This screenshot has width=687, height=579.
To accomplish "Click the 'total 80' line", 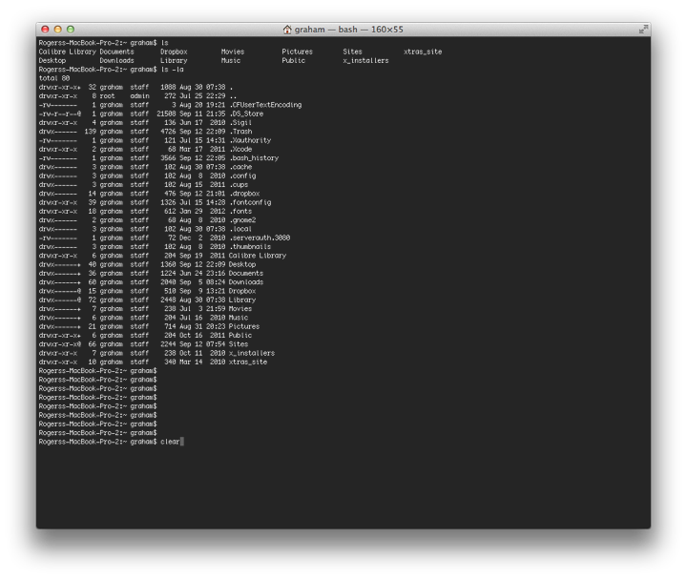I will (54, 78).
